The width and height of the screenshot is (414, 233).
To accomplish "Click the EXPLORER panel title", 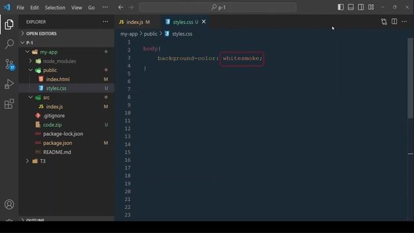I will point(36,22).
